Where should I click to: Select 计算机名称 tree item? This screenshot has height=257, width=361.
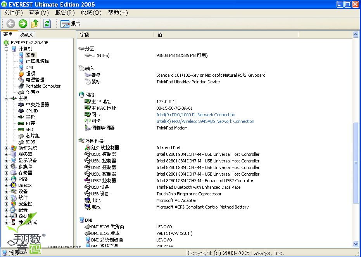[x=37, y=61]
